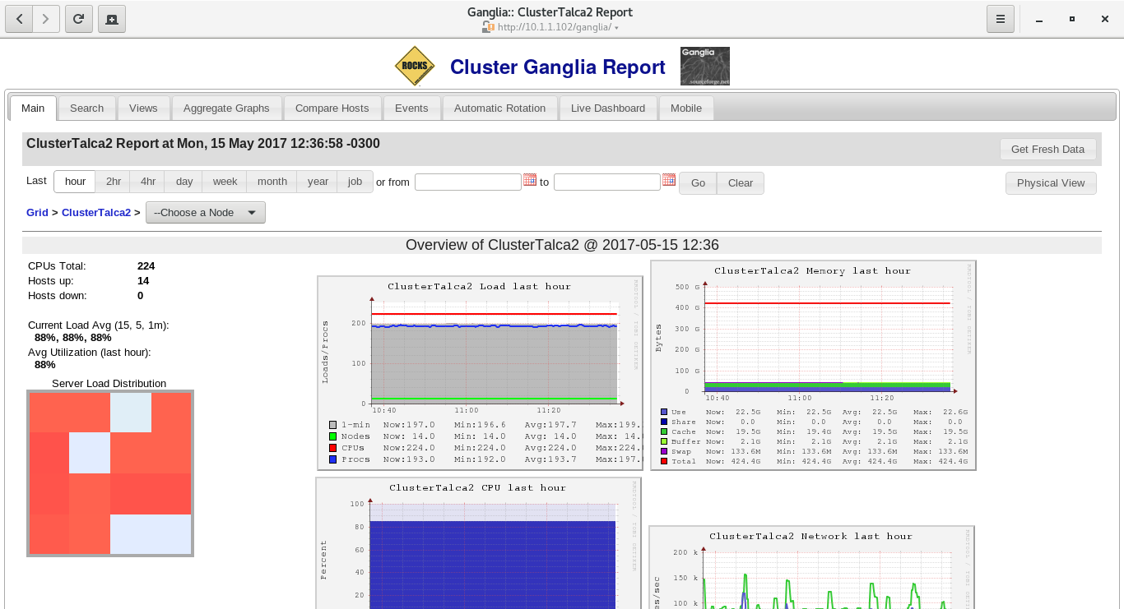Click the start date 'from' input field
This screenshot has height=609, width=1124.
click(x=467, y=182)
